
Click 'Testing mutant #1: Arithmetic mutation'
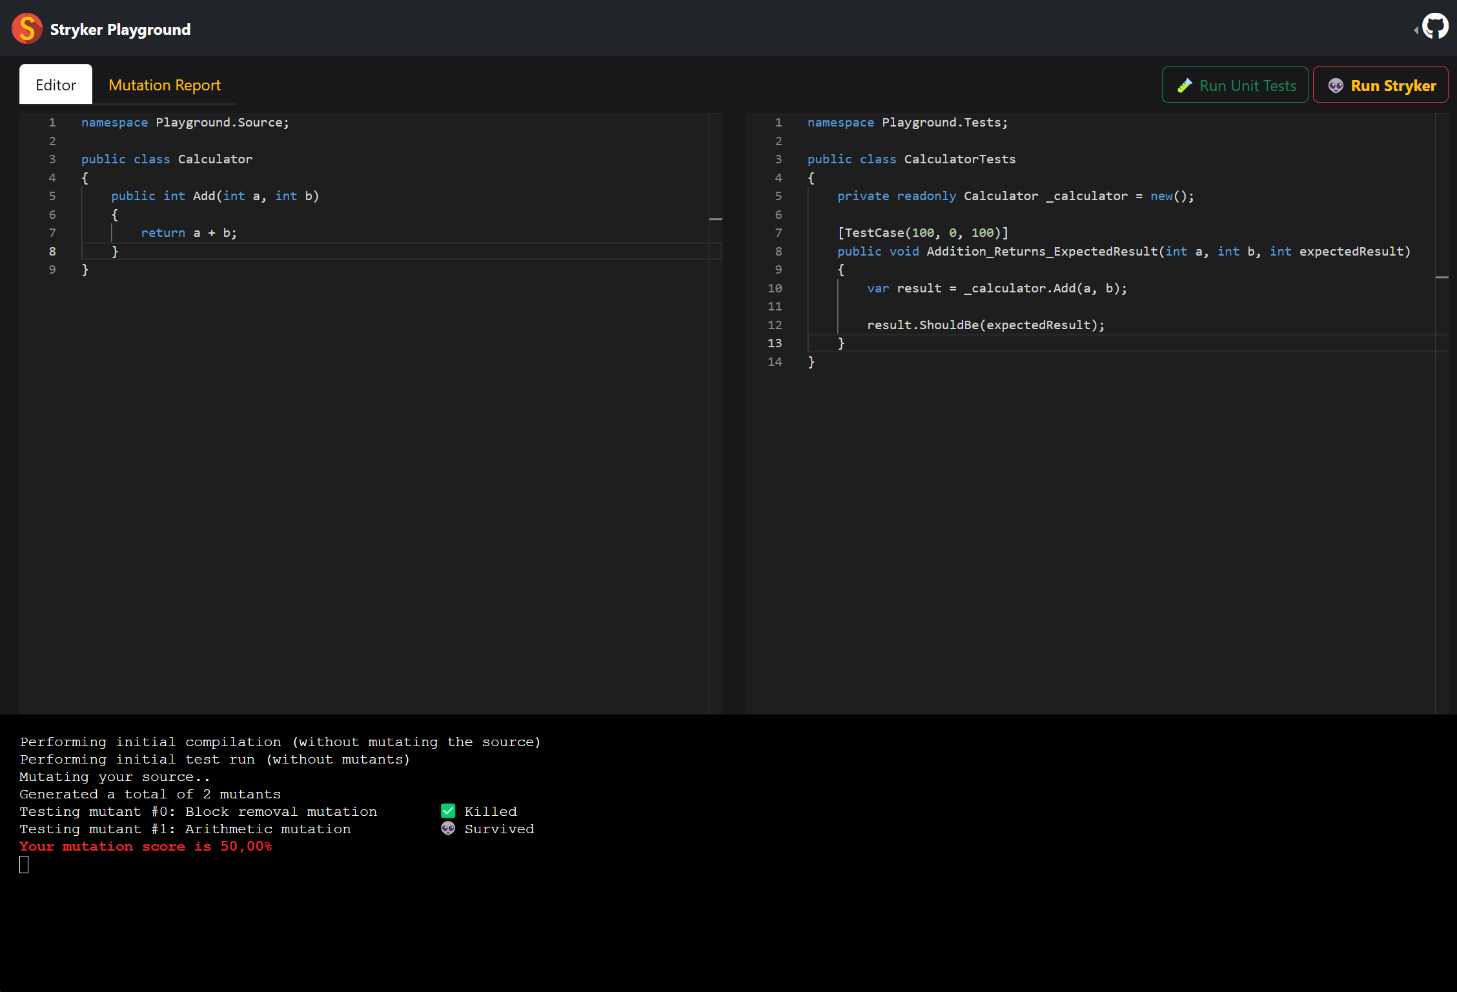pyautogui.click(x=185, y=829)
